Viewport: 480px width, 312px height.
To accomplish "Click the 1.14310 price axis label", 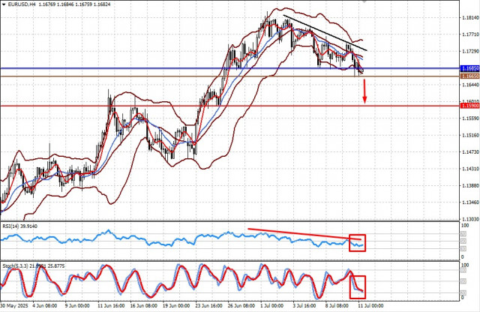I will (470, 169).
